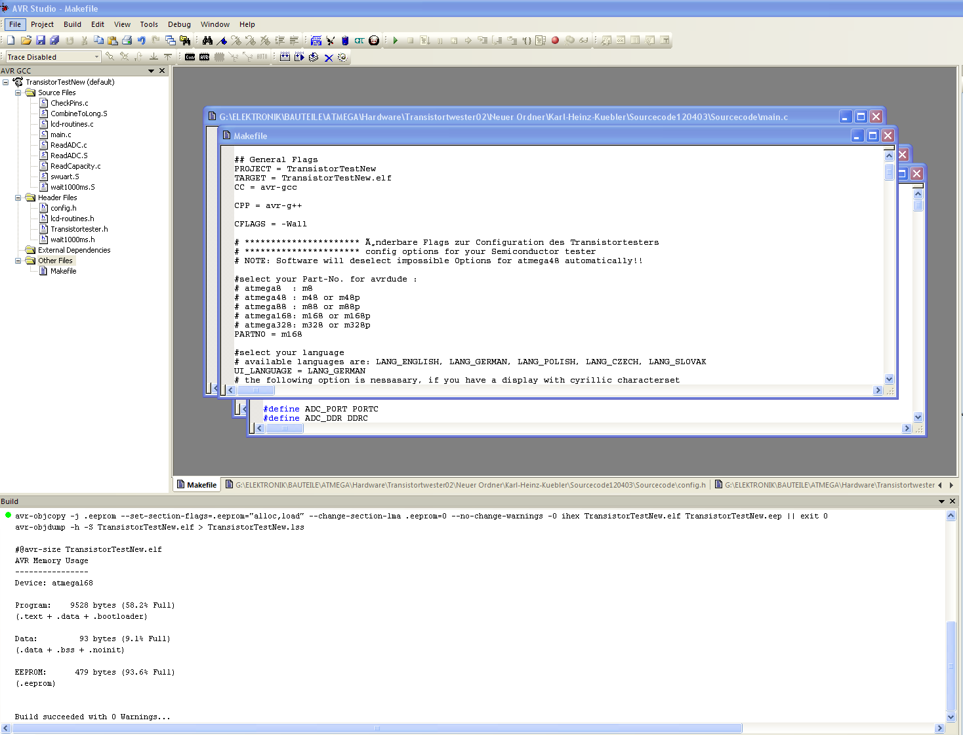Open the File menu

[15, 24]
